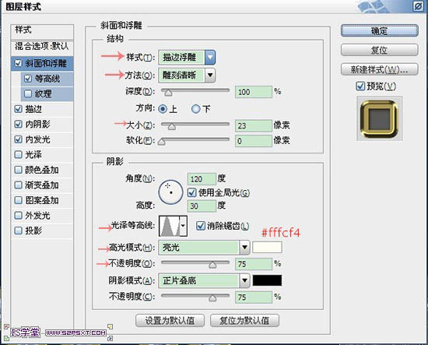Click the icon at title bar right corner

click(x=418, y=6)
